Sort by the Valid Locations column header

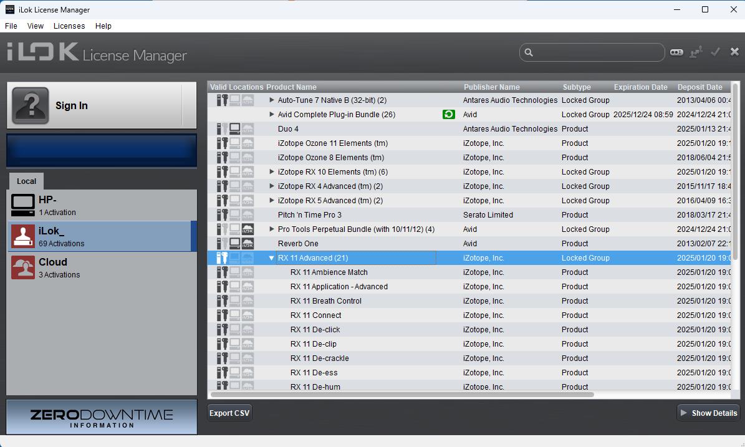click(x=236, y=87)
